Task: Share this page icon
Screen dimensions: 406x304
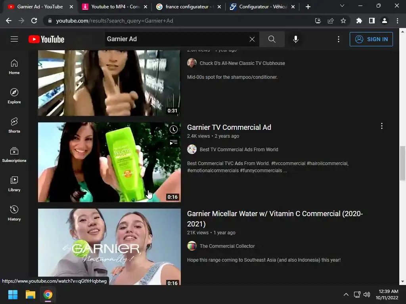Action: pyautogui.click(x=331, y=21)
